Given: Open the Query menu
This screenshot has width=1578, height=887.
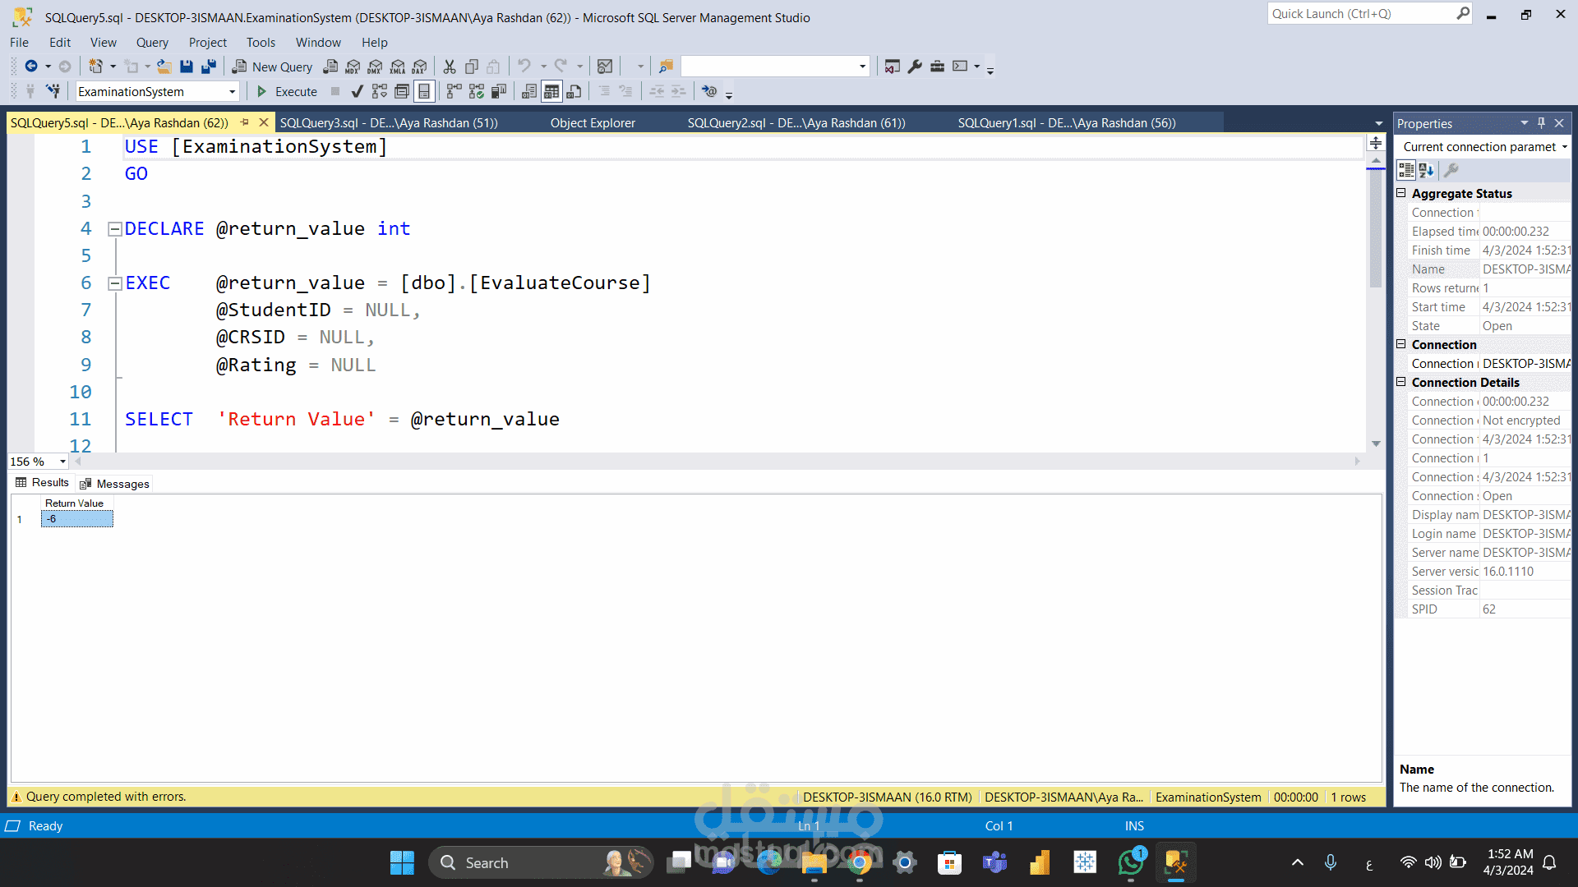Looking at the screenshot, I should pos(152,43).
